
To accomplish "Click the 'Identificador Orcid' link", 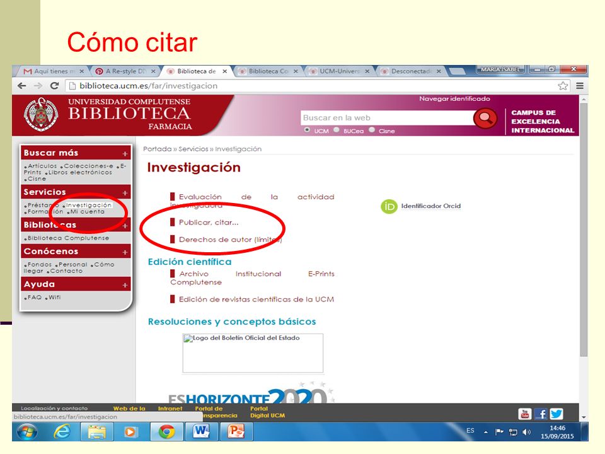I will pos(431,206).
